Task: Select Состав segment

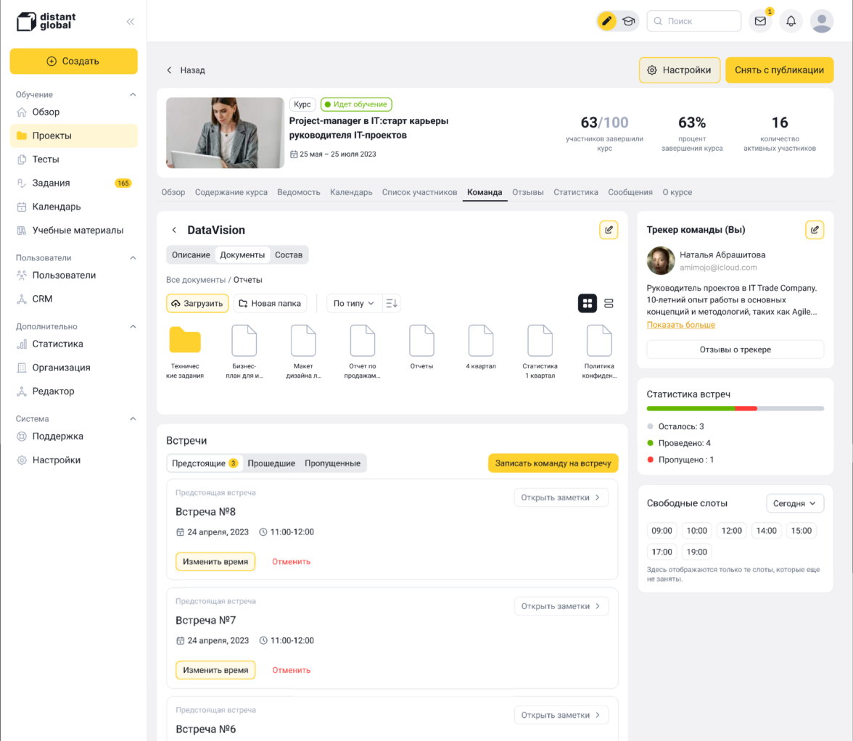Action: (289, 255)
